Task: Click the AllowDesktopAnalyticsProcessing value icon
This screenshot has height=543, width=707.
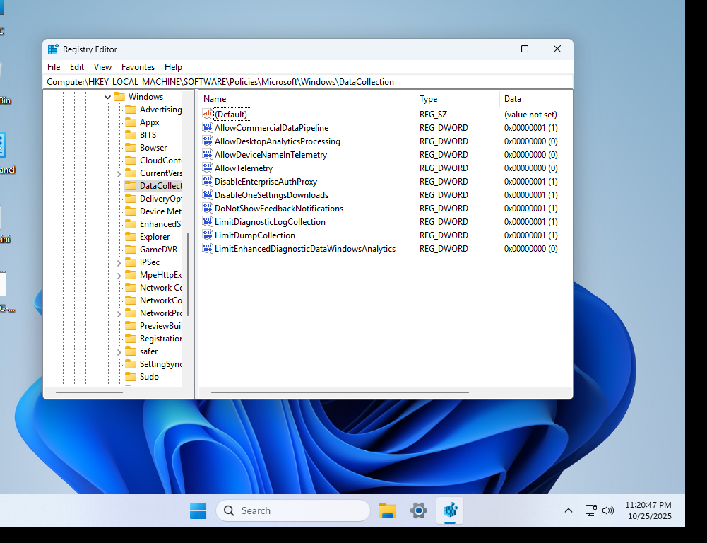Action: [x=208, y=141]
